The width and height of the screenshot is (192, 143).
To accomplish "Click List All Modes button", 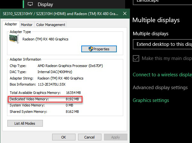I will click(x=25, y=123).
